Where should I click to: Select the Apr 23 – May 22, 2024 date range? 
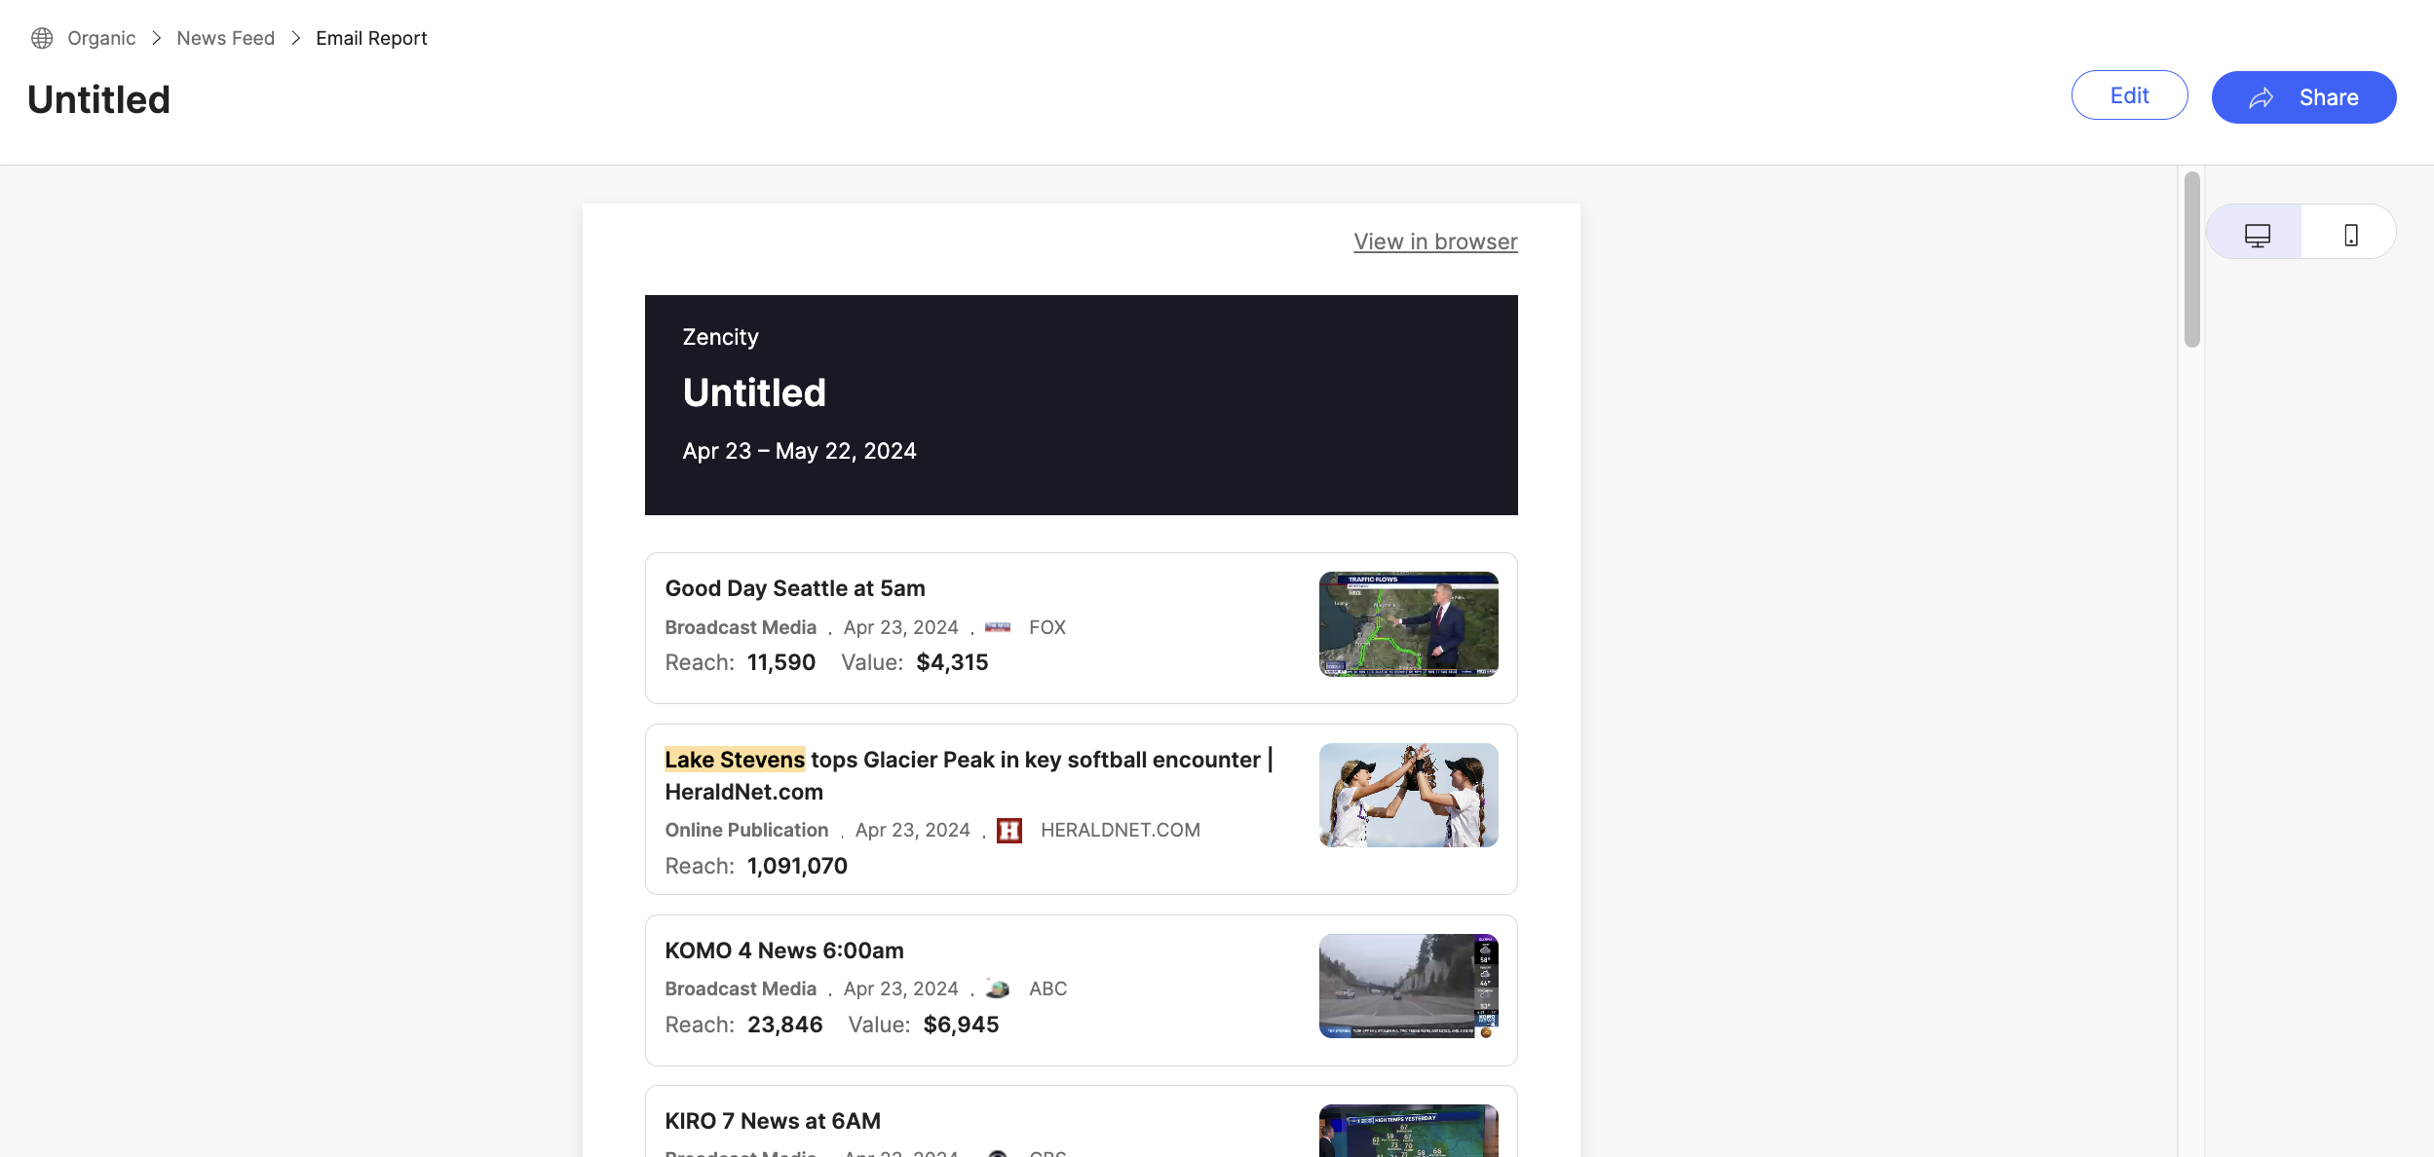799,451
